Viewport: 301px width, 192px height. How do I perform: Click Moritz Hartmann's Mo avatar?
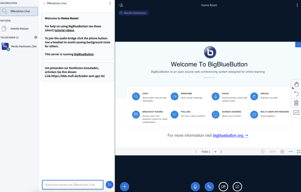coord(5,46)
